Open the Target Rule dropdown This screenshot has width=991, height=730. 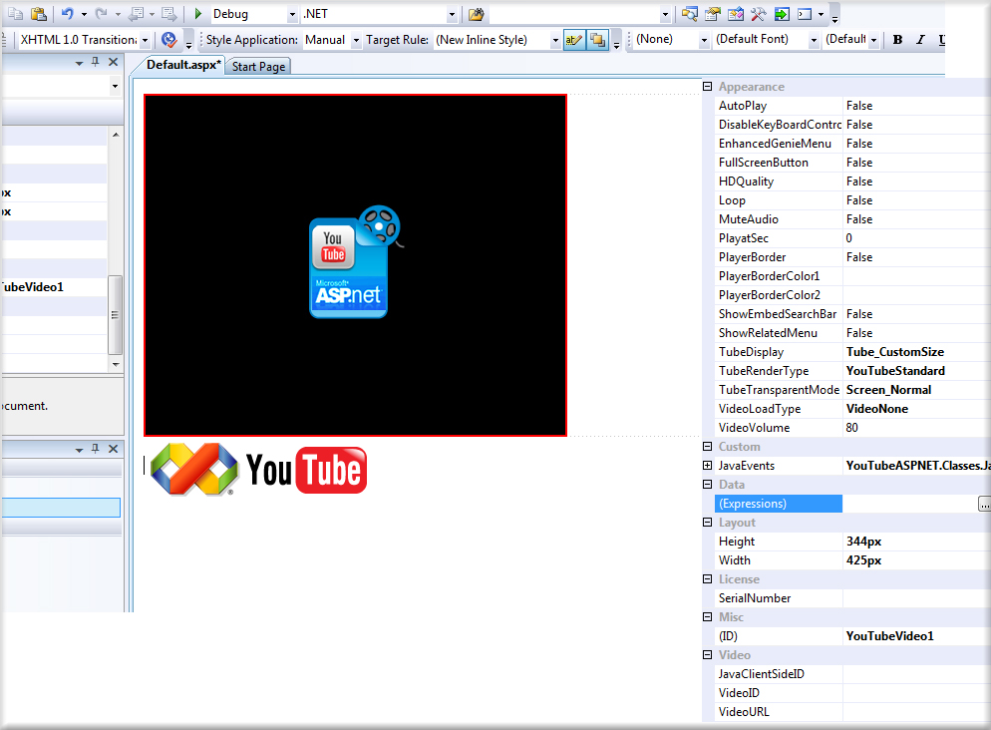(x=555, y=40)
